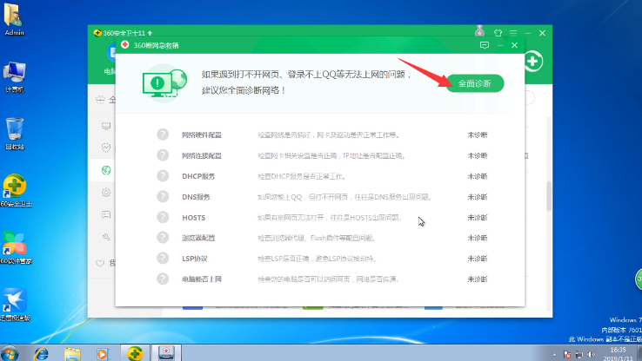Open the 回收站 desktop icon
The image size is (642, 361).
pyautogui.click(x=14, y=130)
